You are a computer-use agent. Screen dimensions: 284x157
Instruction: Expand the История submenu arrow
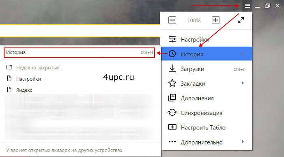[x=243, y=54]
